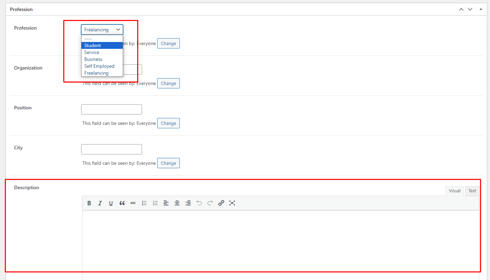This screenshot has height=280, width=490.
Task: Center align text in Description editor
Action: [x=177, y=203]
